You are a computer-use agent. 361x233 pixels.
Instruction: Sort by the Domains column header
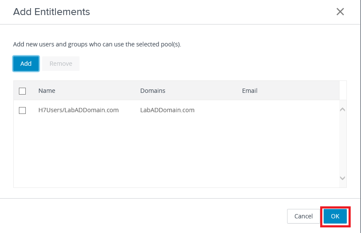(153, 91)
